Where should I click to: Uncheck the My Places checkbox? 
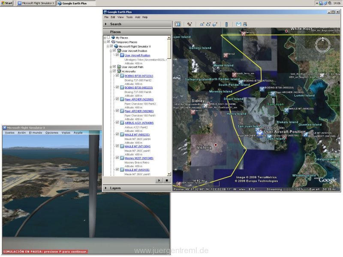coord(108,37)
